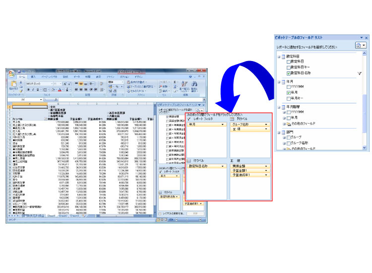Click the formula bar input area

click(x=130, y=100)
